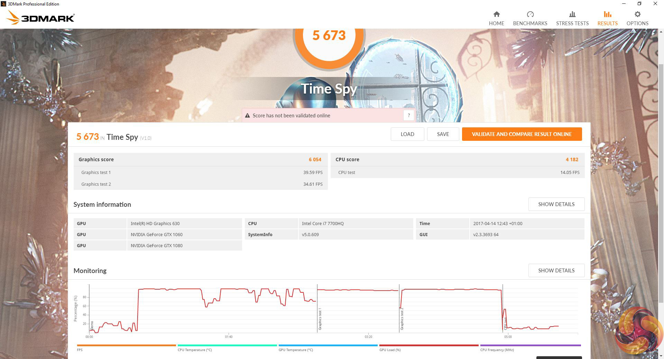664x359 pixels.
Task: Click the Stress Tests chart icon
Action: point(572,14)
